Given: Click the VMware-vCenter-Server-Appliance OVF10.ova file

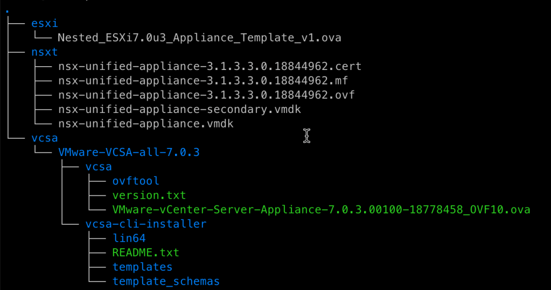Looking at the screenshot, I should (x=321, y=209).
